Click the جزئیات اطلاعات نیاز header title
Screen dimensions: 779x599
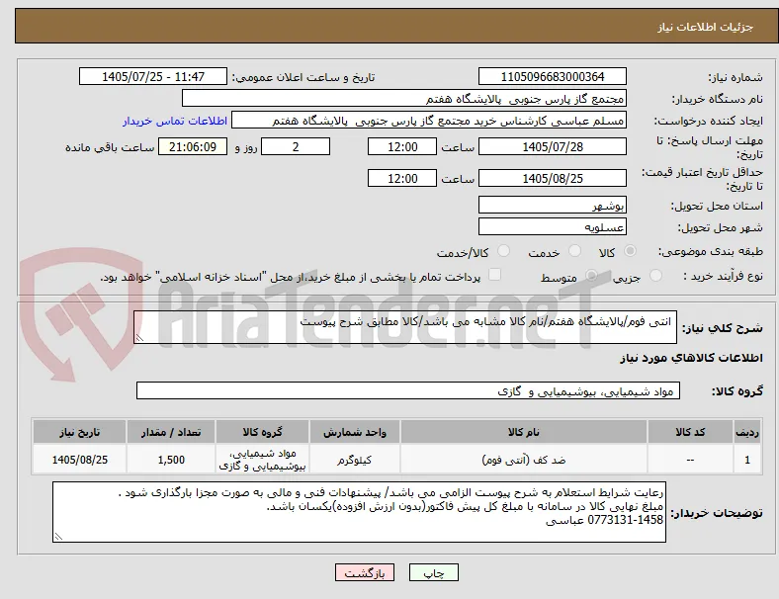[706, 27]
